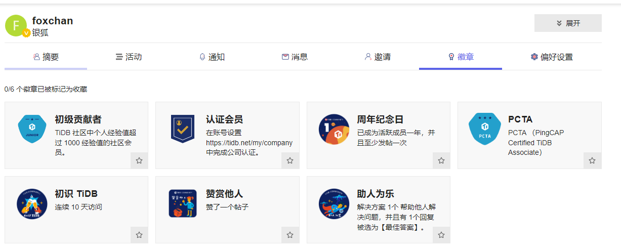Open the 偏好设置 tab
Viewport: 621px width, 252px height.
tap(552, 57)
